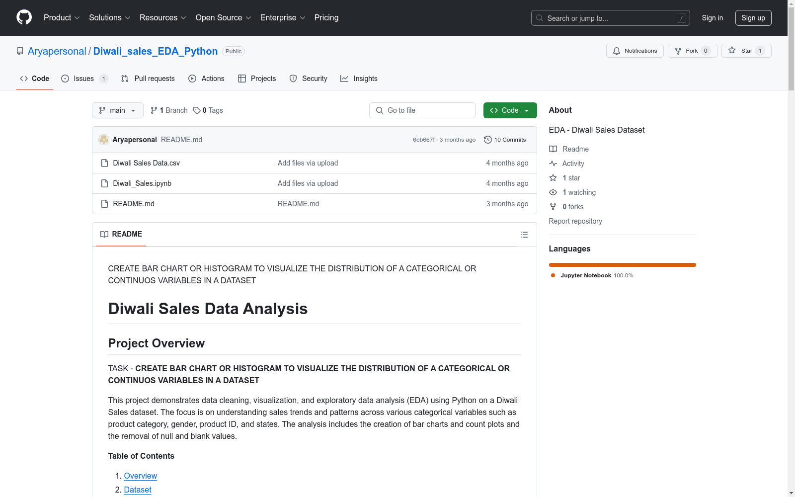
Task: Focus the Go to file search field
Action: point(422,110)
